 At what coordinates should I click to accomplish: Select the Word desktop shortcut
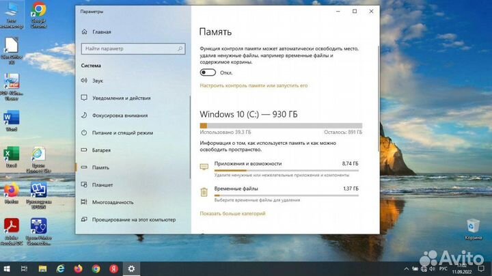click(x=12, y=120)
